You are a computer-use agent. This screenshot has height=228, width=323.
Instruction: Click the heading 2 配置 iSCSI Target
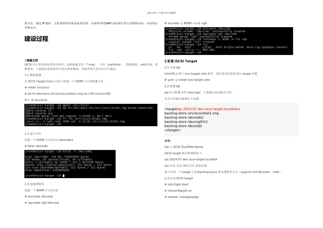181,61
